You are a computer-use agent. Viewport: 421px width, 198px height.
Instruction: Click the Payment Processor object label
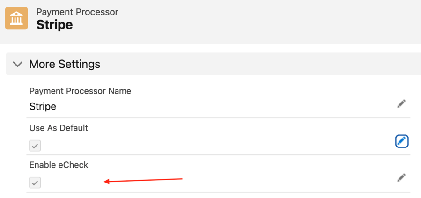pos(77,12)
